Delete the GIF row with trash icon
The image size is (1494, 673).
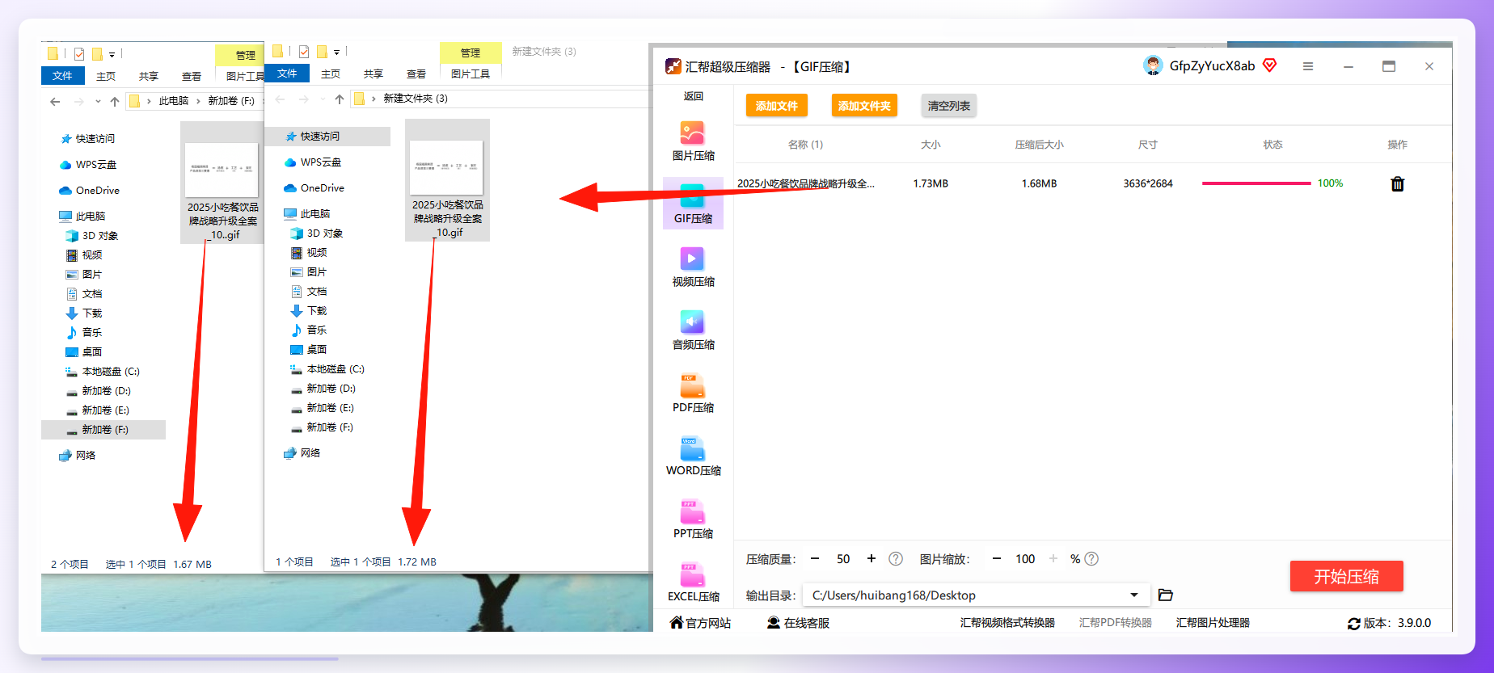tap(1397, 184)
